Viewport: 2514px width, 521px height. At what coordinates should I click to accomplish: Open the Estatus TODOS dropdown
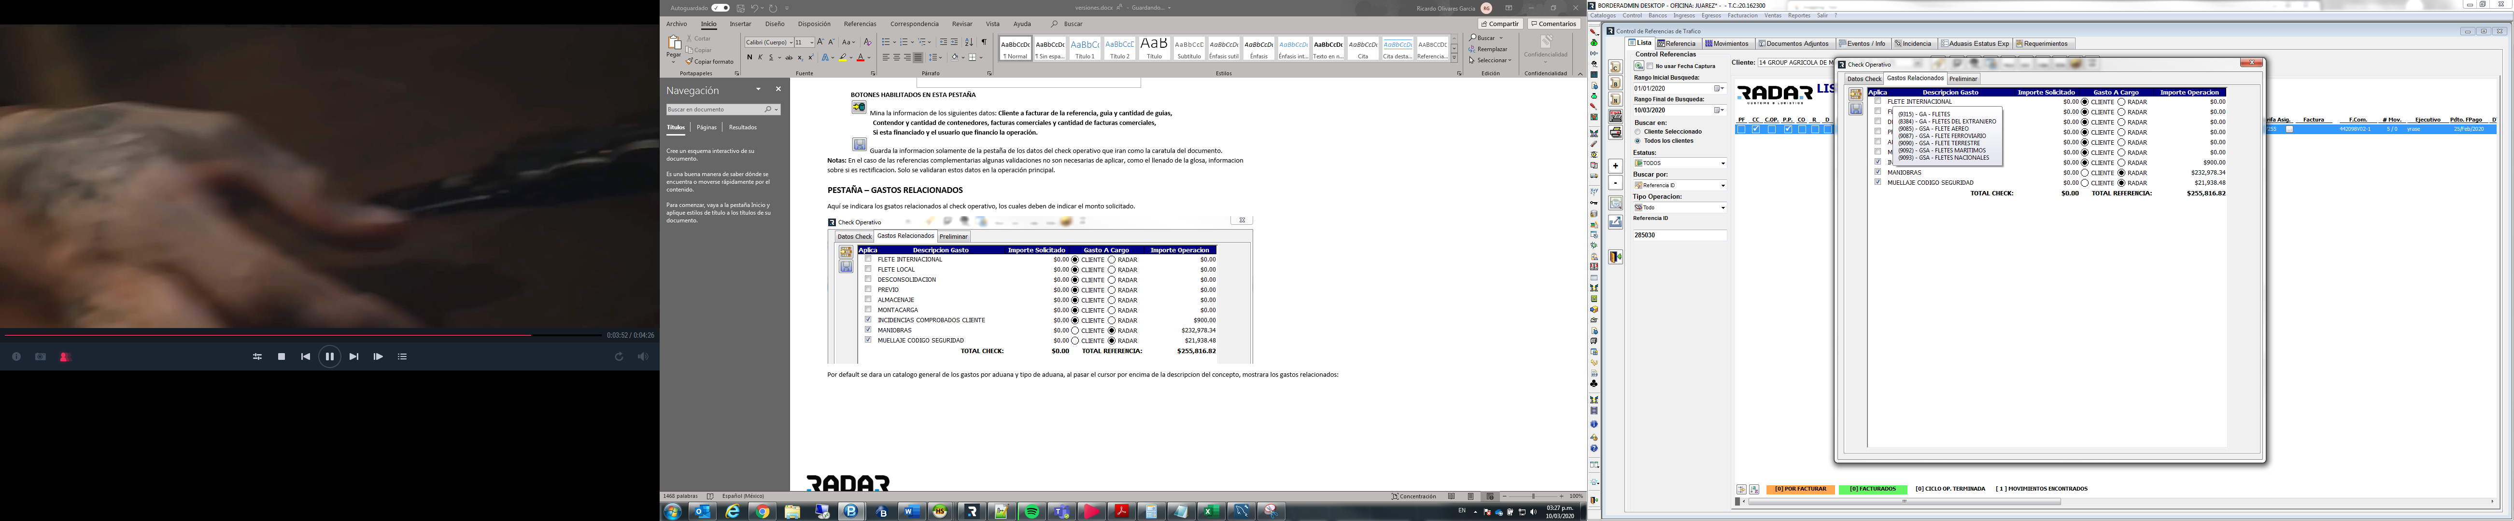1723,163
